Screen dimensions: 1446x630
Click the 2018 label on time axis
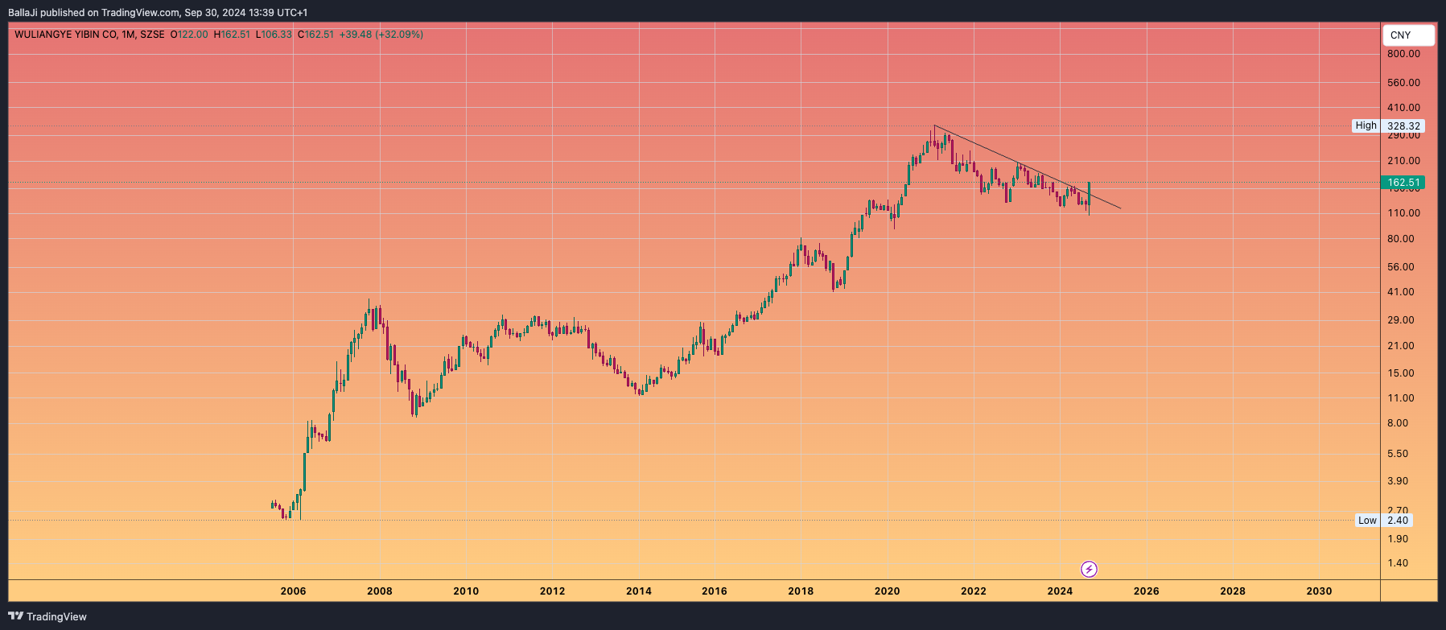point(801,591)
